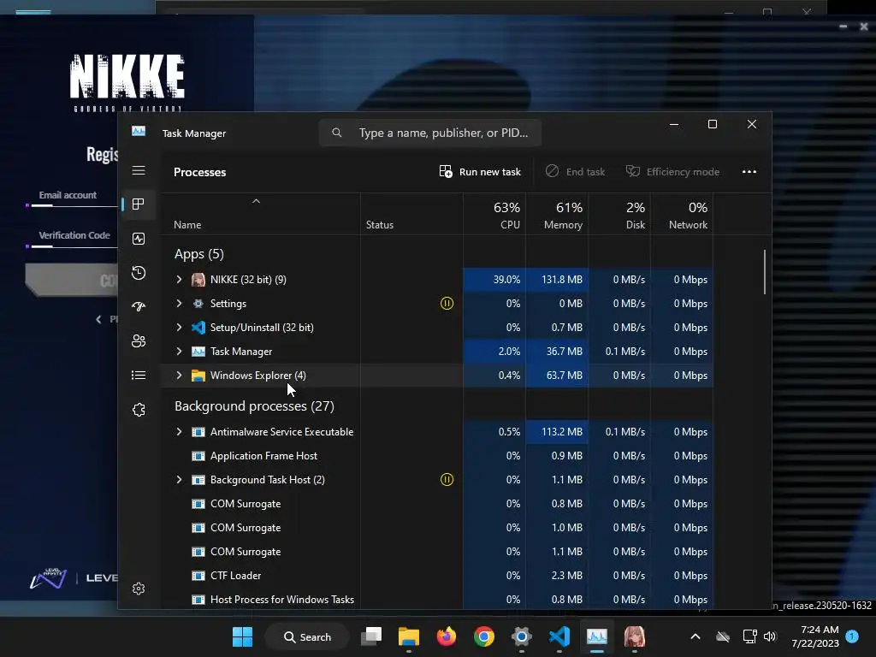876x657 pixels.
Task: Sort processes by the Memory column
Action: [557, 215]
